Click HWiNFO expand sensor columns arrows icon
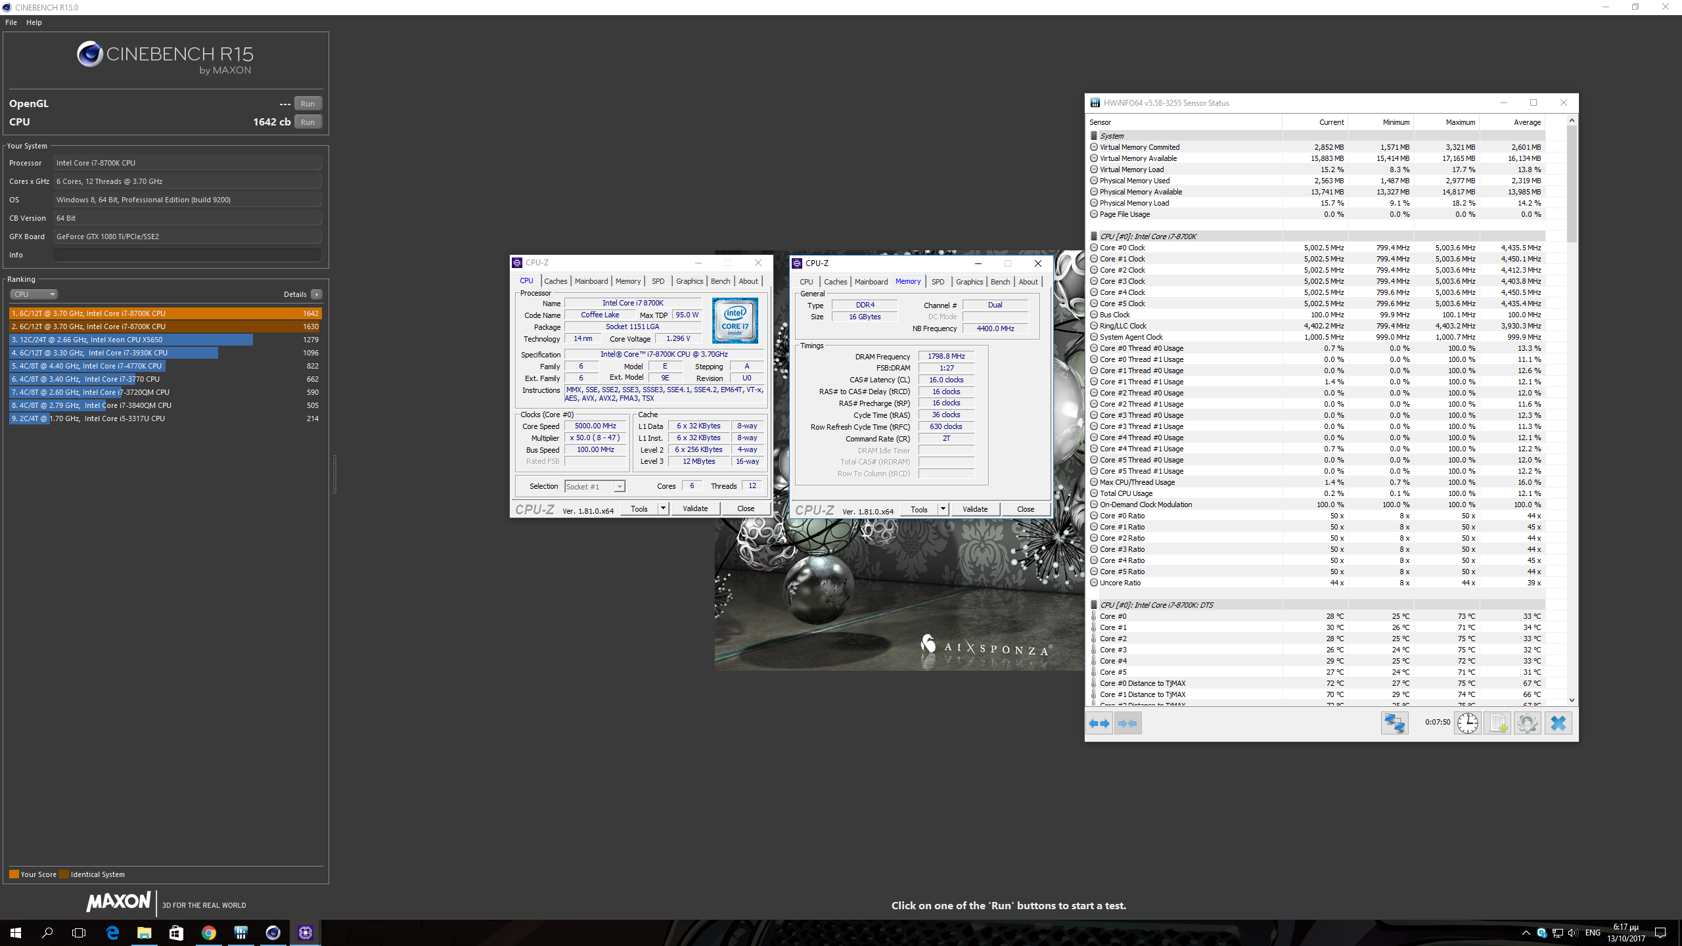The height and width of the screenshot is (946, 1682). pos(1099,723)
